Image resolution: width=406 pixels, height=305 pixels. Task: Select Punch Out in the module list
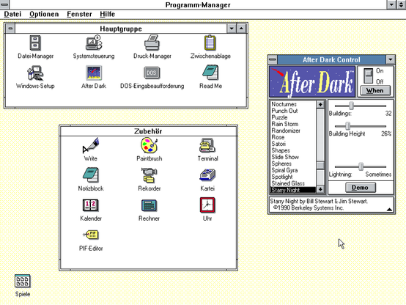coord(293,111)
